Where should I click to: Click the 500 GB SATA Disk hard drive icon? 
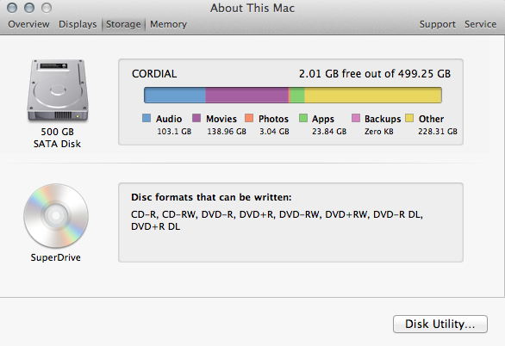click(x=58, y=90)
